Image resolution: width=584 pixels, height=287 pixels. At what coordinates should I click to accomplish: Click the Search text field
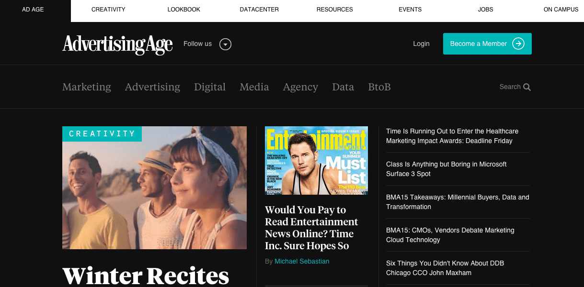(x=510, y=87)
